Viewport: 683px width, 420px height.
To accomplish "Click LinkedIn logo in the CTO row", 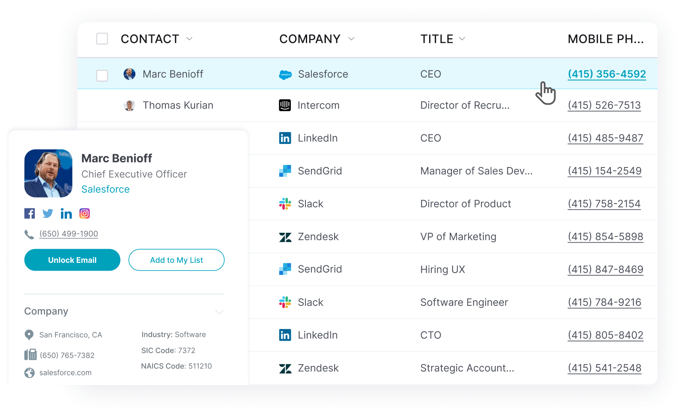I will [x=285, y=335].
